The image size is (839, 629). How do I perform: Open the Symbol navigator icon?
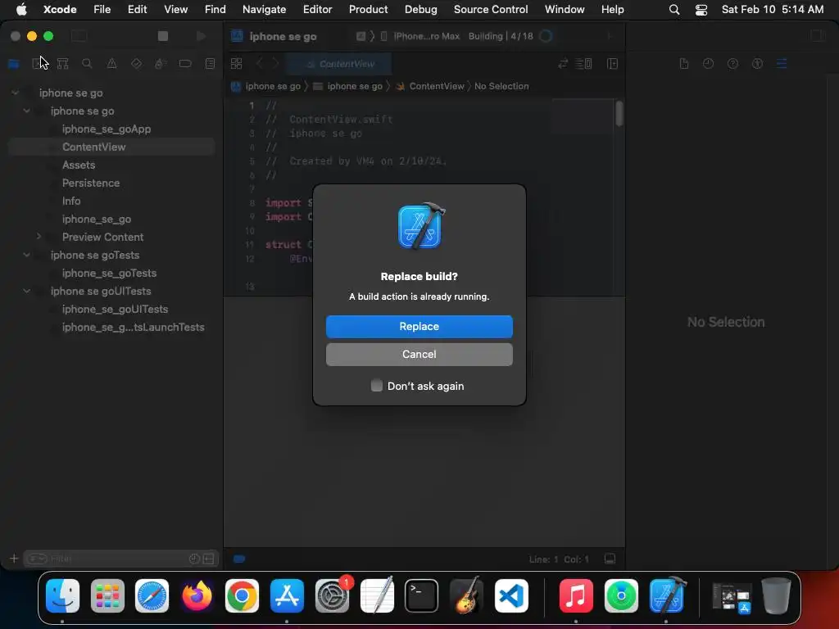(62, 64)
